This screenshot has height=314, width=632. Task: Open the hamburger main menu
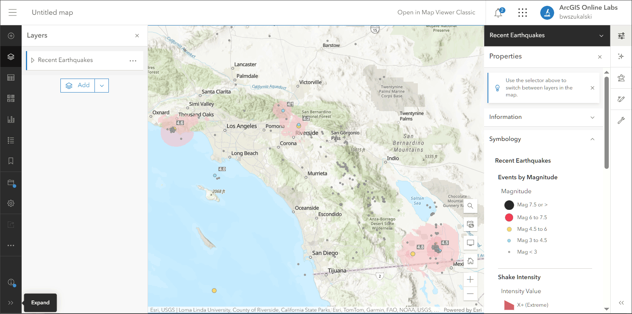[x=12, y=12]
